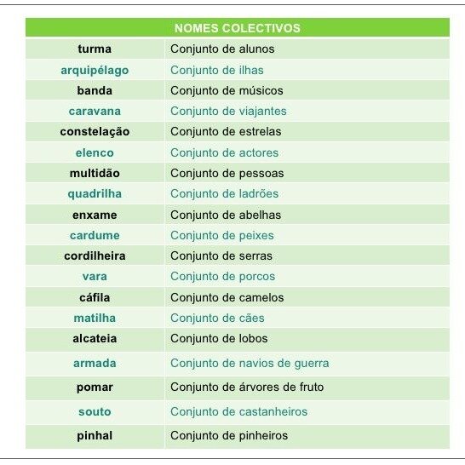Click the NOMES COLECTIVOS table header

pos(238,28)
